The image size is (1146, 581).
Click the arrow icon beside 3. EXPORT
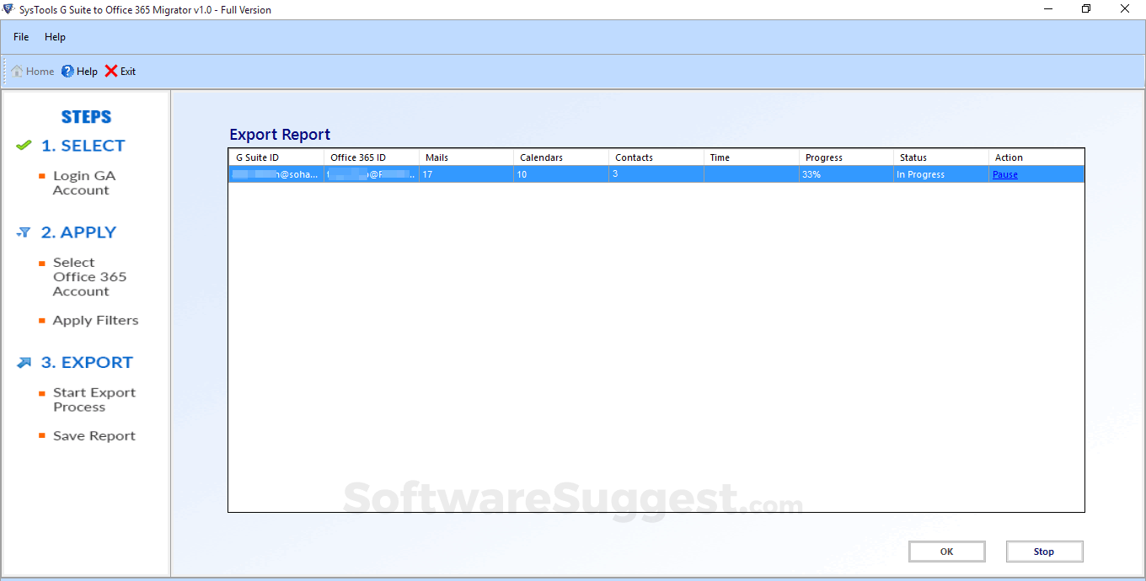coord(24,362)
